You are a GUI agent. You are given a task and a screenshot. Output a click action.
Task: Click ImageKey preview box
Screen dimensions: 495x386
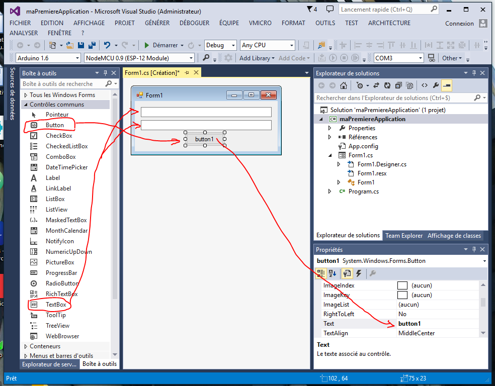click(402, 295)
